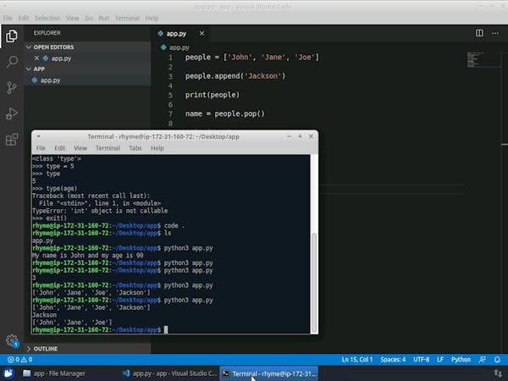The width and height of the screenshot is (508, 381).
Task: Open VS Code View menu
Action: (72, 18)
